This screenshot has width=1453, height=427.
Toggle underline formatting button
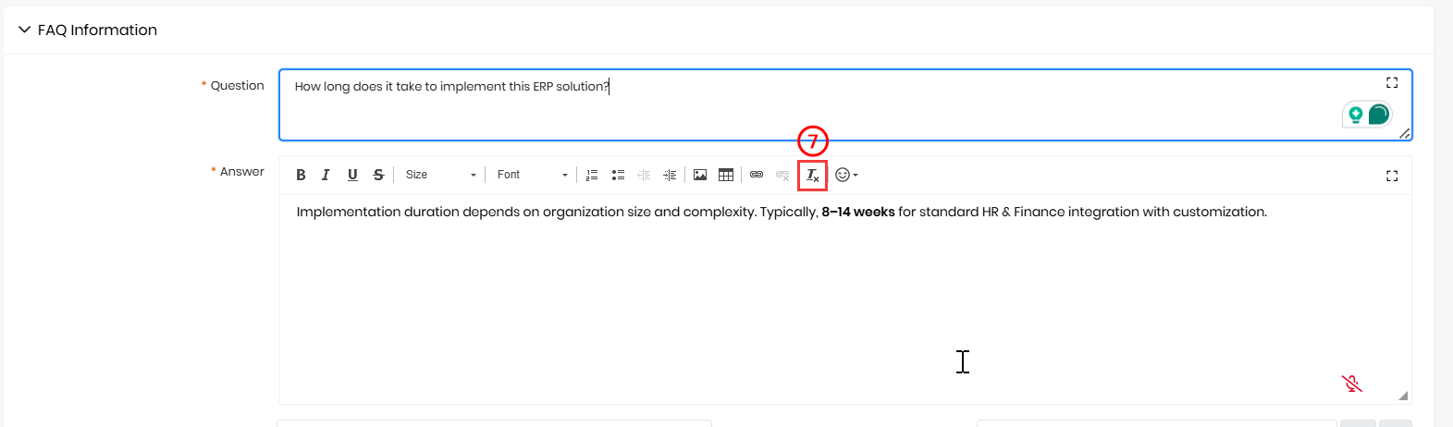point(352,175)
